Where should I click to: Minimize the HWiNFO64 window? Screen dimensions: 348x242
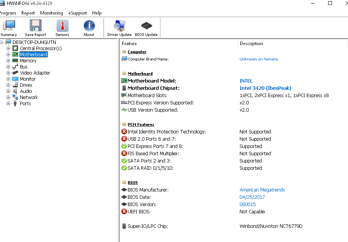[313, 3]
